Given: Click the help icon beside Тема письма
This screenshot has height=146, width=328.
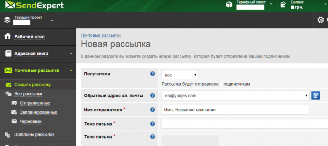Looking at the screenshot, I should point(152,124).
